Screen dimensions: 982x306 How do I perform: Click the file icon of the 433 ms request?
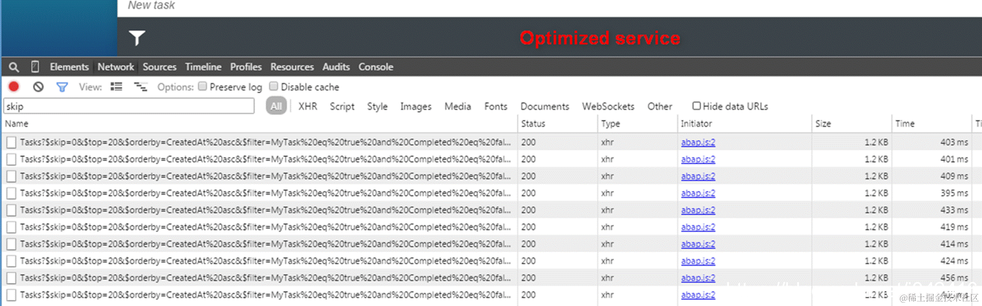tap(11, 210)
